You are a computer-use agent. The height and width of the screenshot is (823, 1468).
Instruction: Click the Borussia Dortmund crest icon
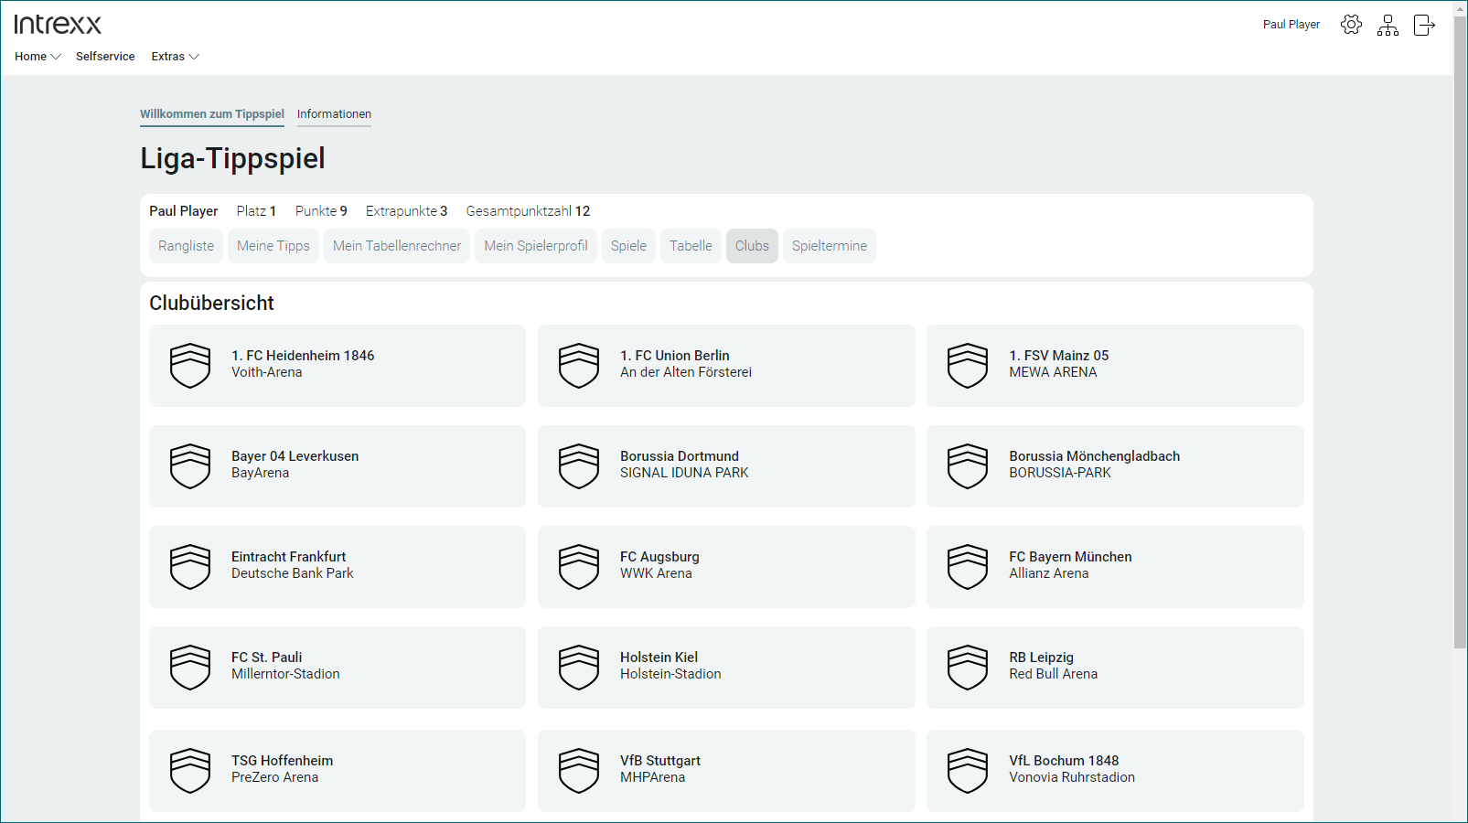pyautogui.click(x=579, y=466)
